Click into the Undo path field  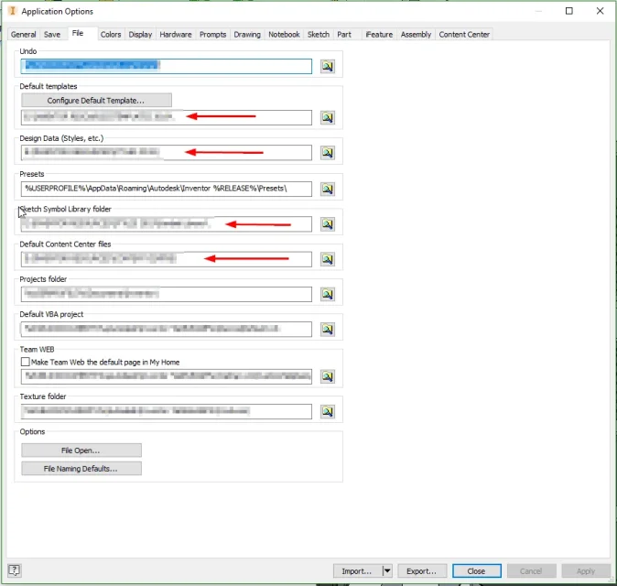click(166, 66)
